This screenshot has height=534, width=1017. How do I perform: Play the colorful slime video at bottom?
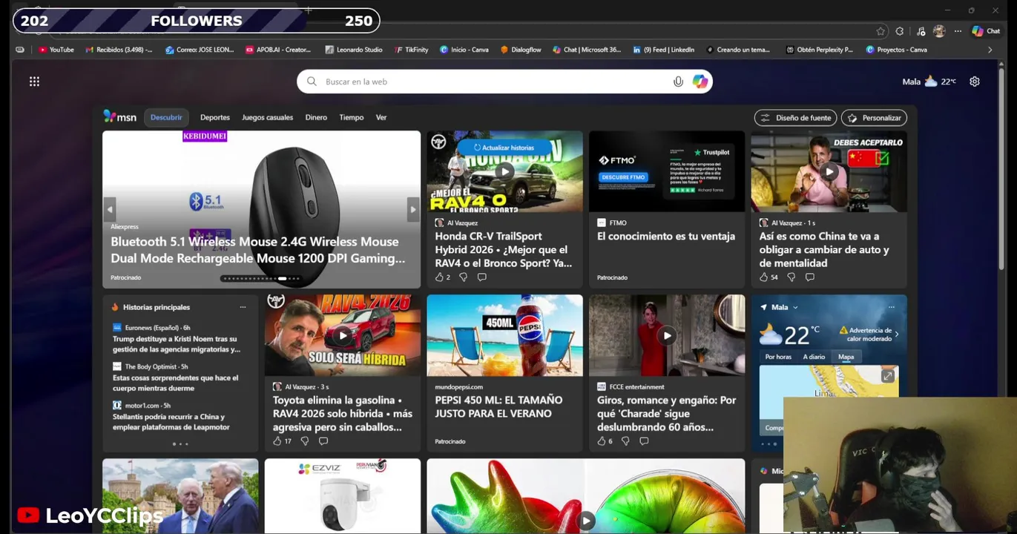coord(586,521)
